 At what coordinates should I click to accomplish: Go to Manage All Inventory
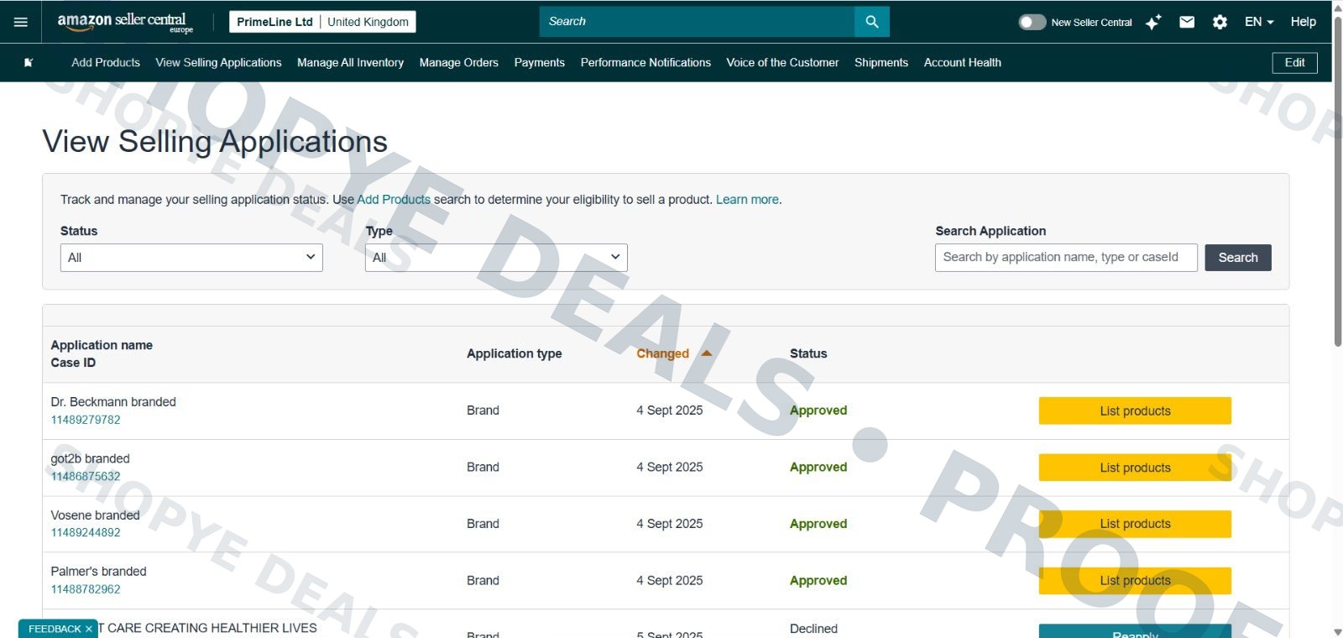pos(350,62)
